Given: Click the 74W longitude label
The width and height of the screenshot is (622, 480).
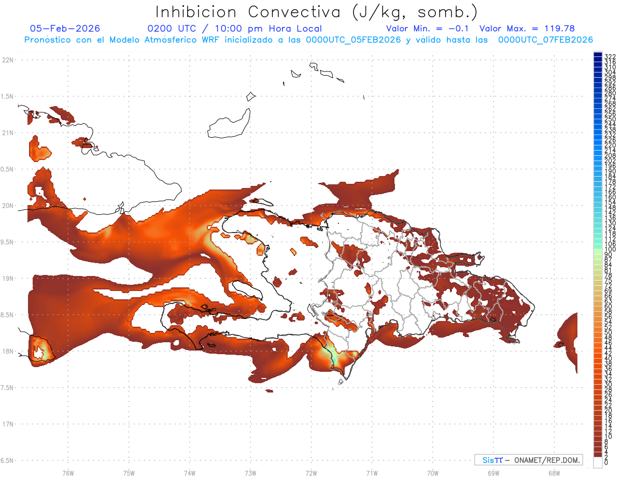Looking at the screenshot, I should [x=190, y=473].
